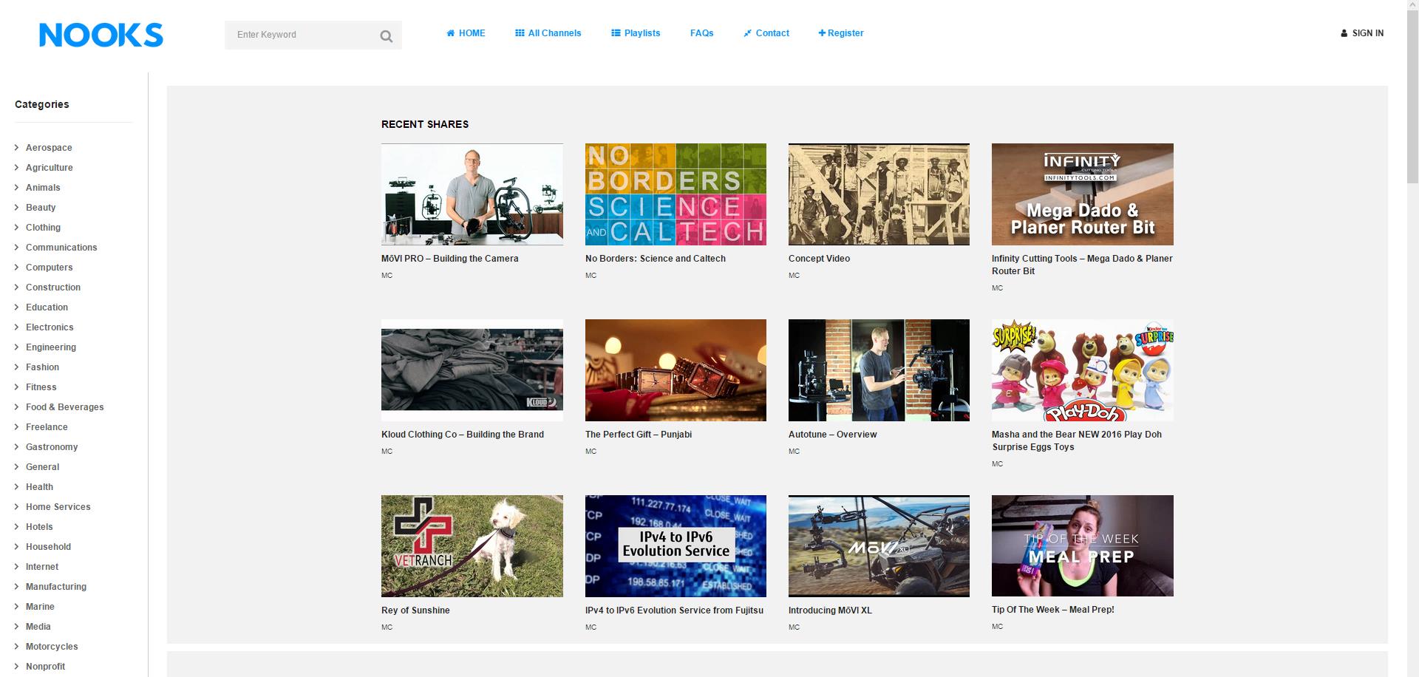
Task: Select the Freelance category
Action: (47, 427)
